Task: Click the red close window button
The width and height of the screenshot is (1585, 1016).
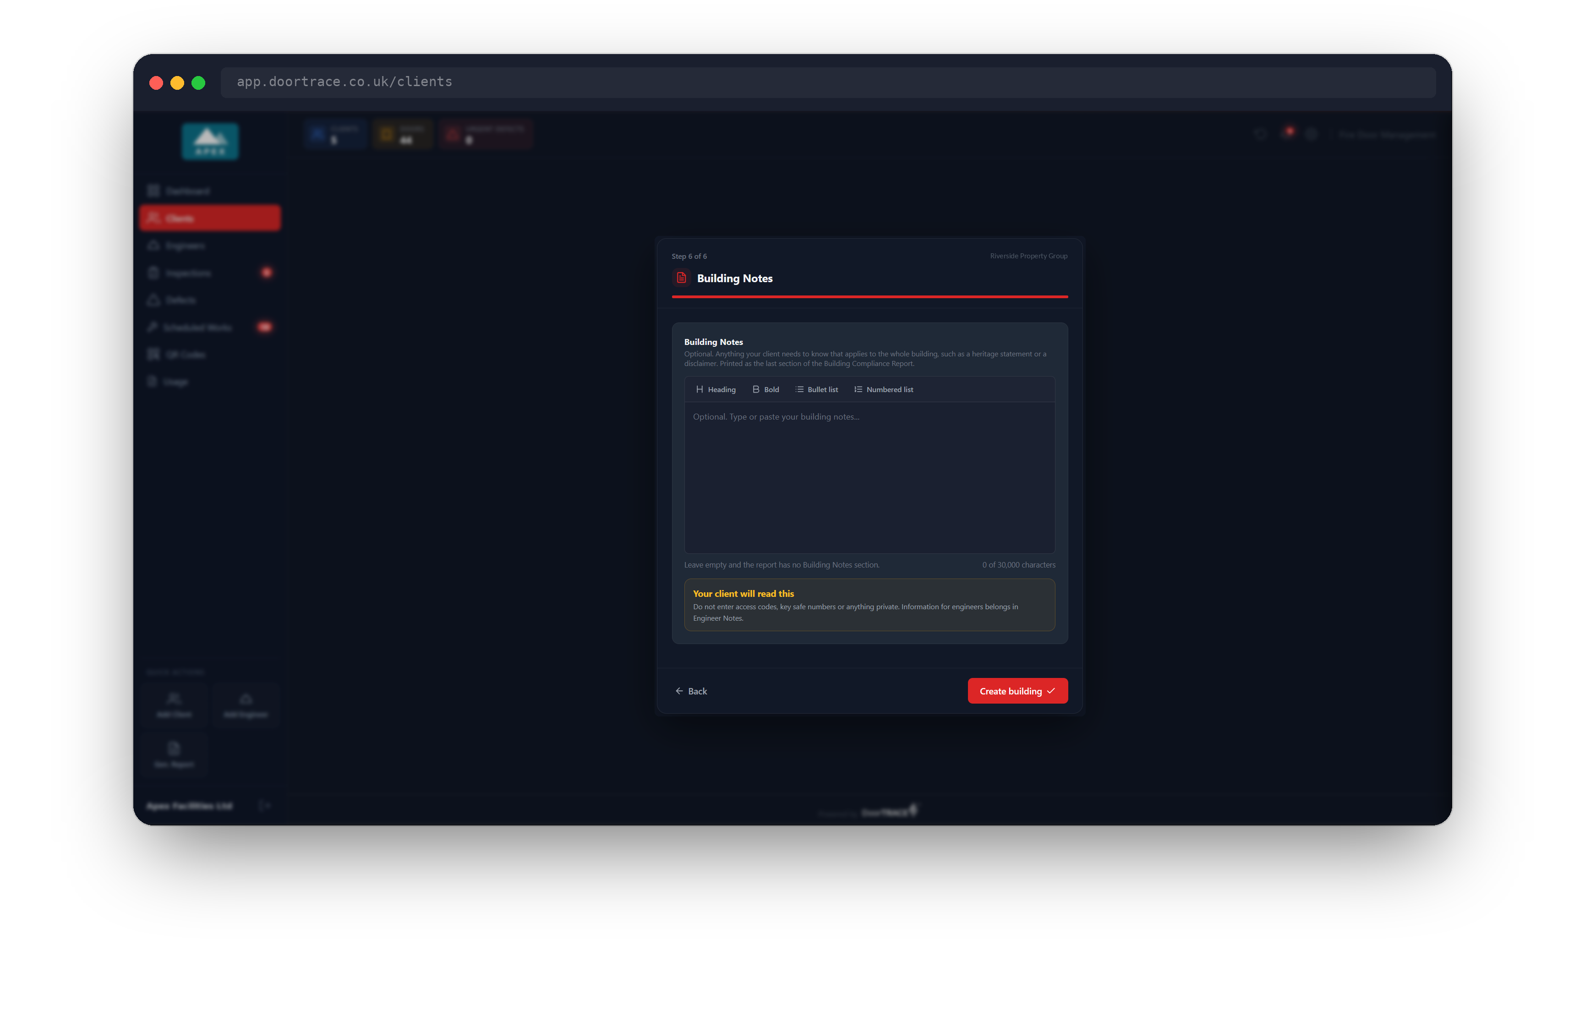Action: tap(156, 82)
